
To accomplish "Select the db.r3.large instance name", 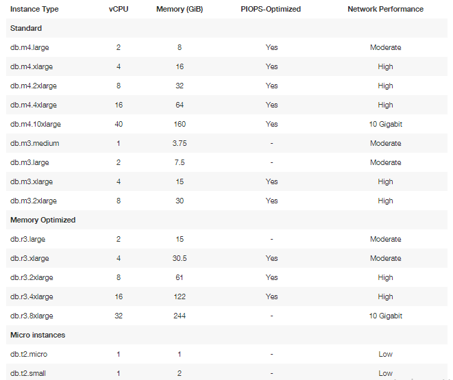I will 28,239.
